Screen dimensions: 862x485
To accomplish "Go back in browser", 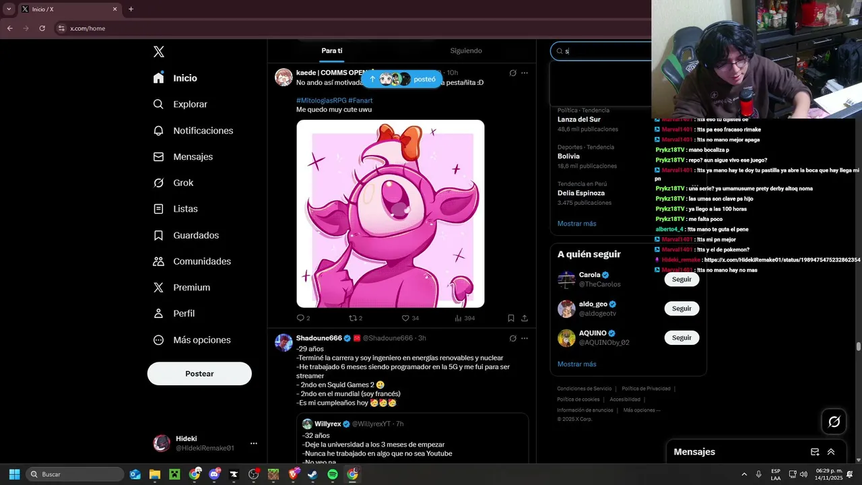I will 9,28.
